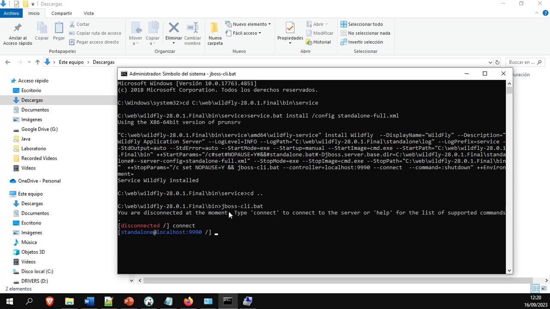Select Disco local (C:) drive
The height and width of the screenshot is (309, 550).
[x=37, y=271]
